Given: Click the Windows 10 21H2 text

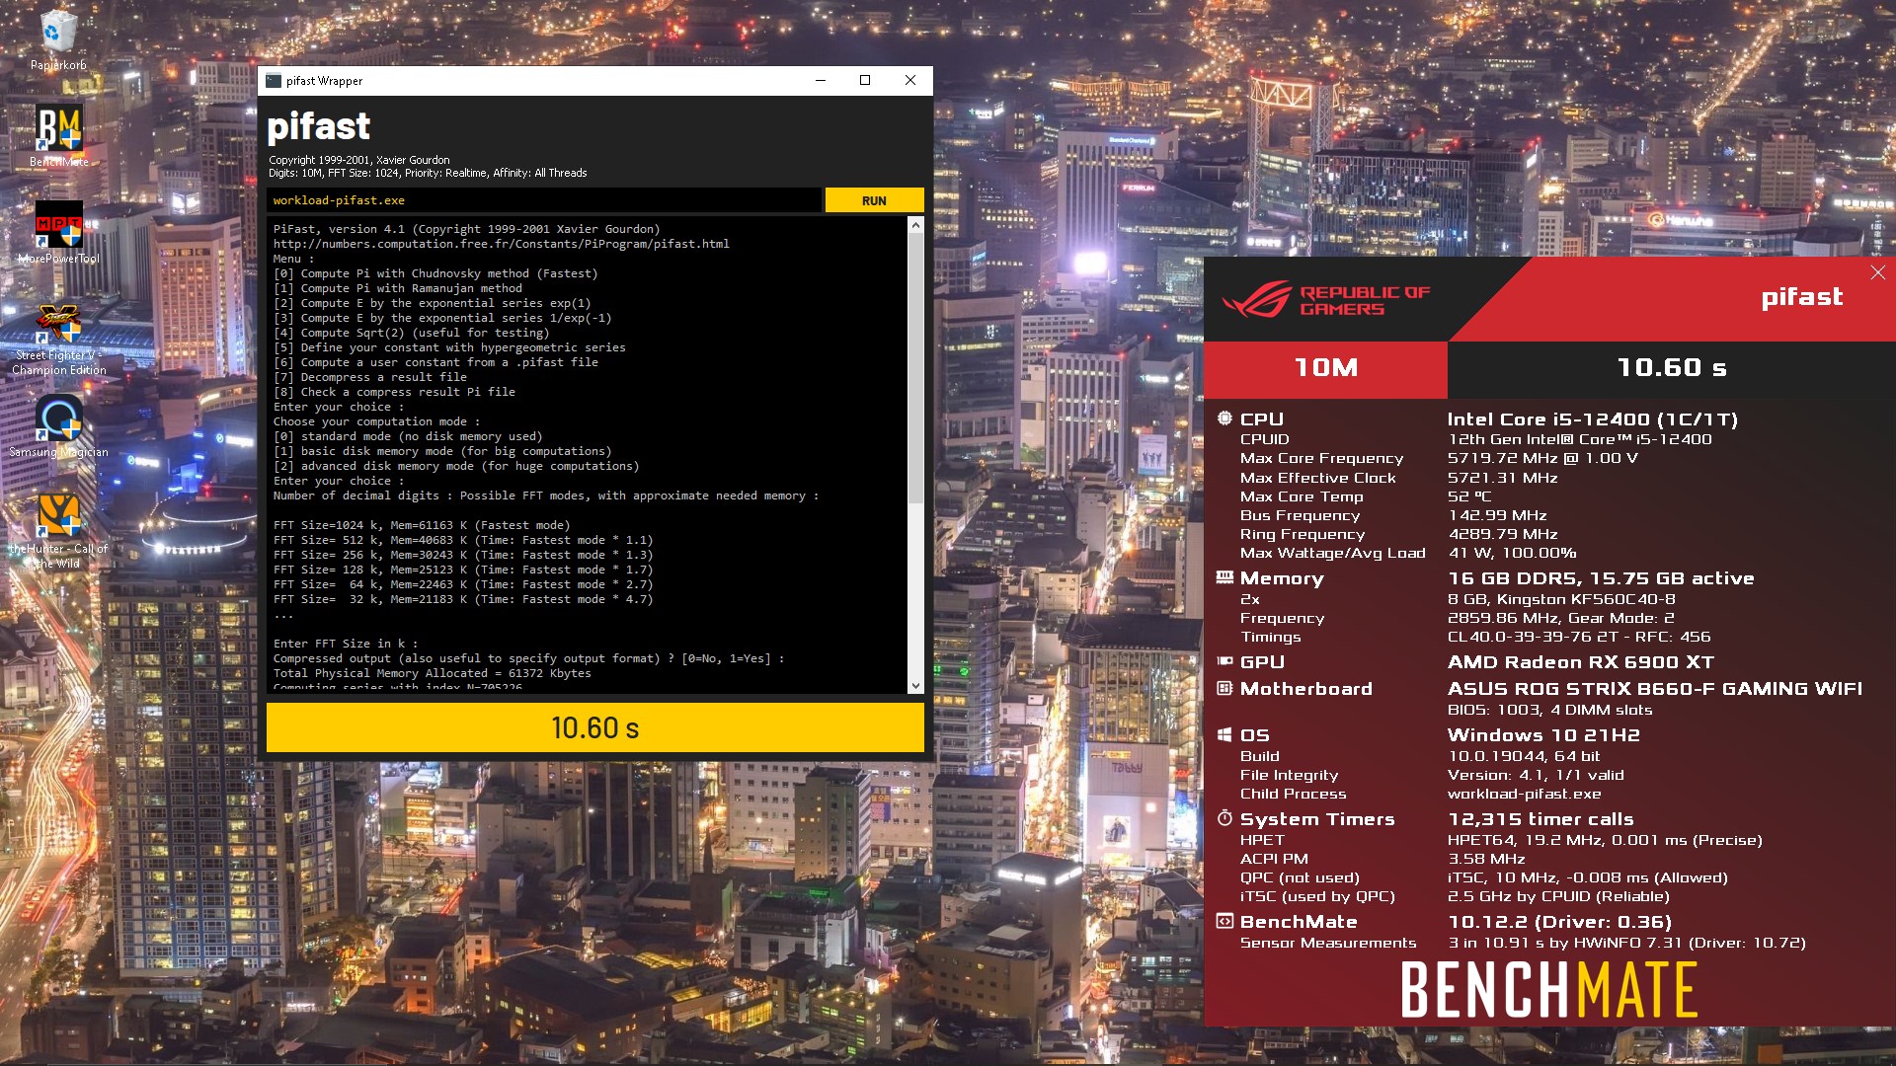Looking at the screenshot, I should point(1543,735).
